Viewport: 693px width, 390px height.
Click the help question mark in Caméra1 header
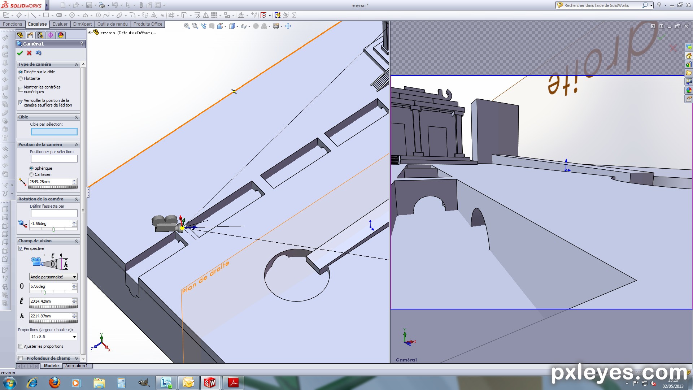tap(82, 43)
